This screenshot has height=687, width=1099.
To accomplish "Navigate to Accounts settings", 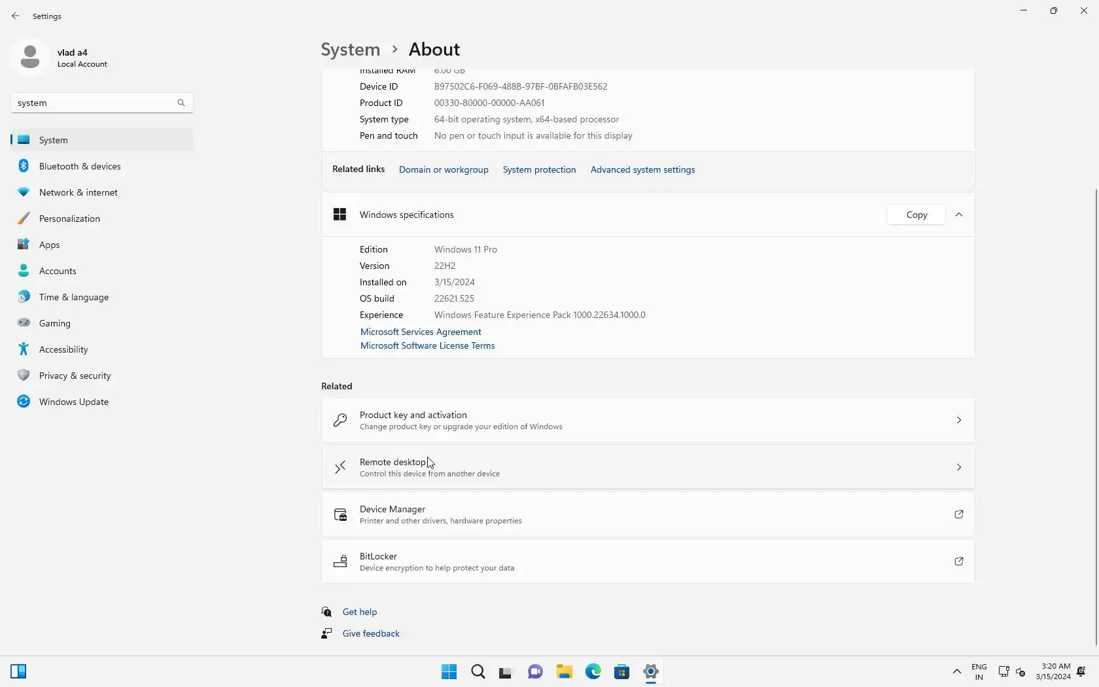I will click(102, 271).
